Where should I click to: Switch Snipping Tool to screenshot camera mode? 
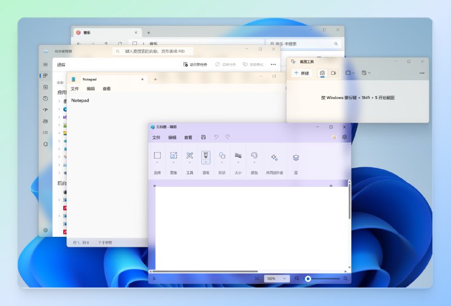[x=322, y=73]
